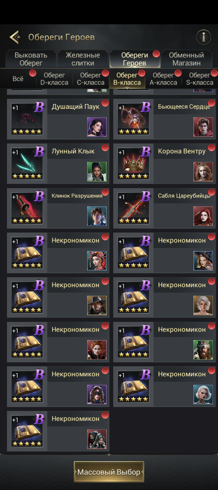Select the werewolf hero portrait on Некрономикон
The height and width of the screenshot is (490, 218).
[203, 350]
